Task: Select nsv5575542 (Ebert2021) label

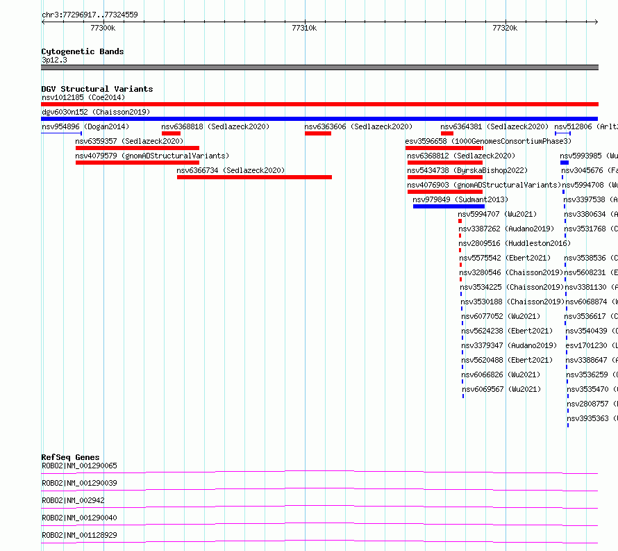Action: (505, 258)
